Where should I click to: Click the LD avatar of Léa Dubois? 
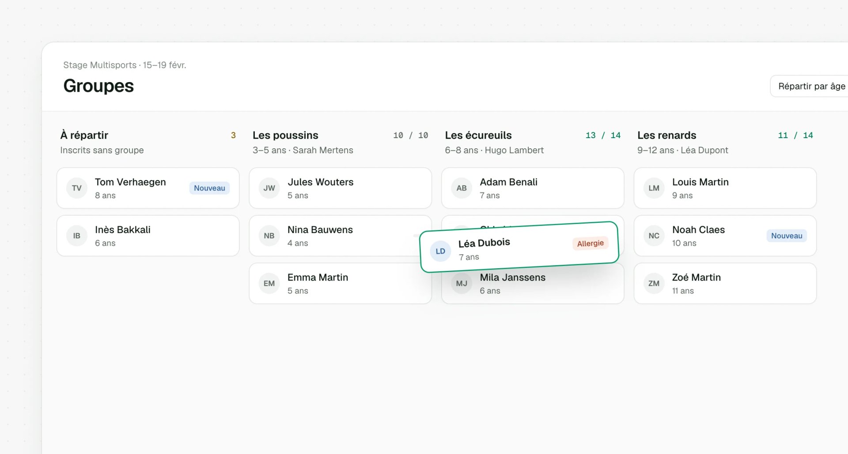(440, 251)
